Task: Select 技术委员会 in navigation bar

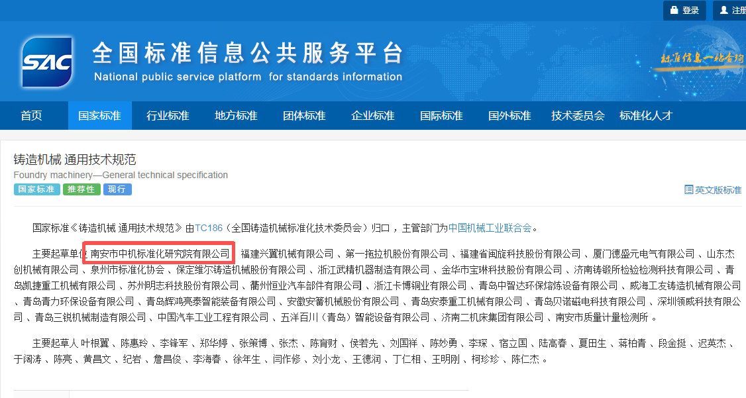Action: click(x=578, y=115)
